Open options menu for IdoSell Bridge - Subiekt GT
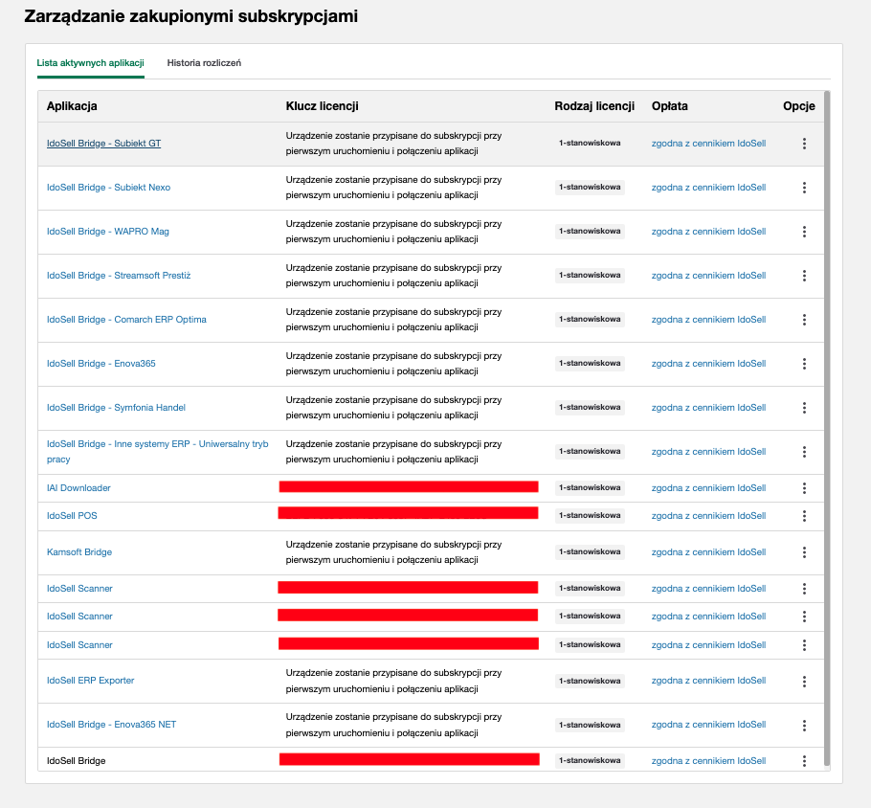Viewport: 871px width, 808px height. pyautogui.click(x=804, y=144)
